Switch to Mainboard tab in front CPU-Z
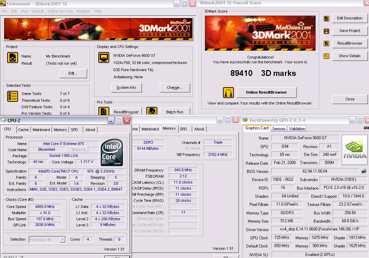The image size is (369, 258). [x=41, y=130]
